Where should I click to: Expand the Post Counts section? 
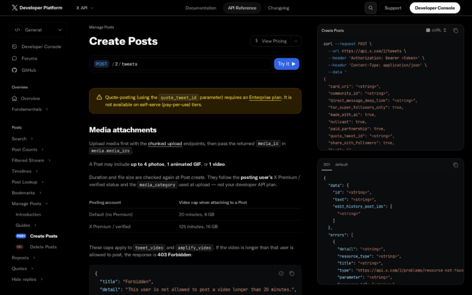(42, 149)
